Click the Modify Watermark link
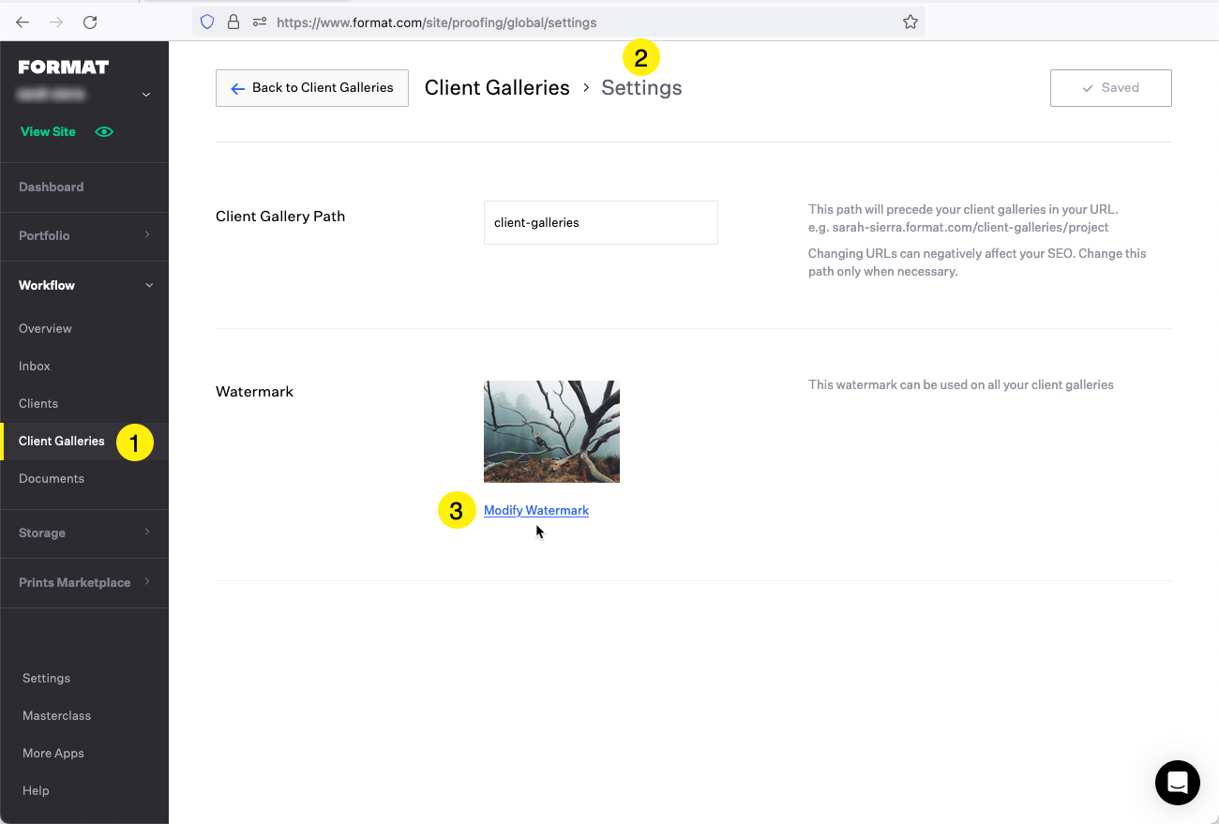 pyautogui.click(x=536, y=510)
